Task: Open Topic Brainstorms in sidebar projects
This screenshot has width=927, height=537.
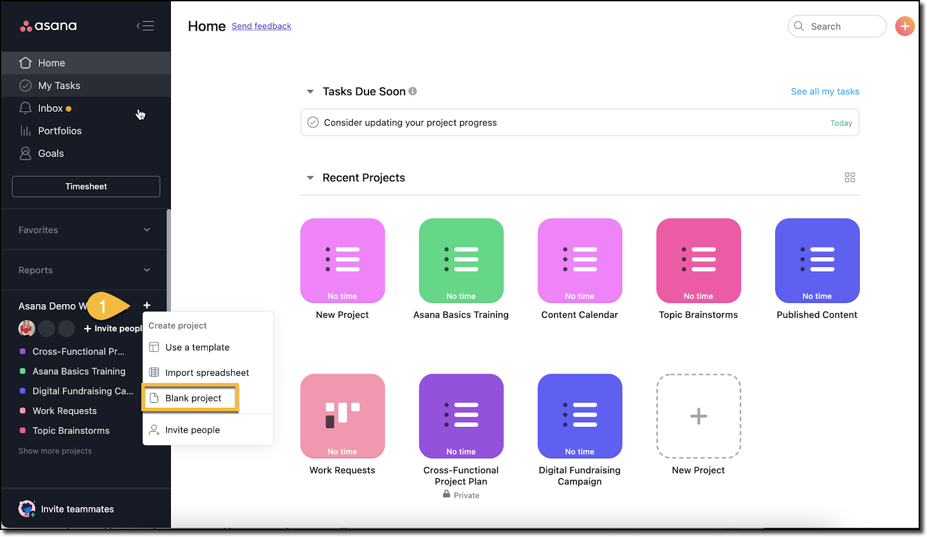Action: 71,430
